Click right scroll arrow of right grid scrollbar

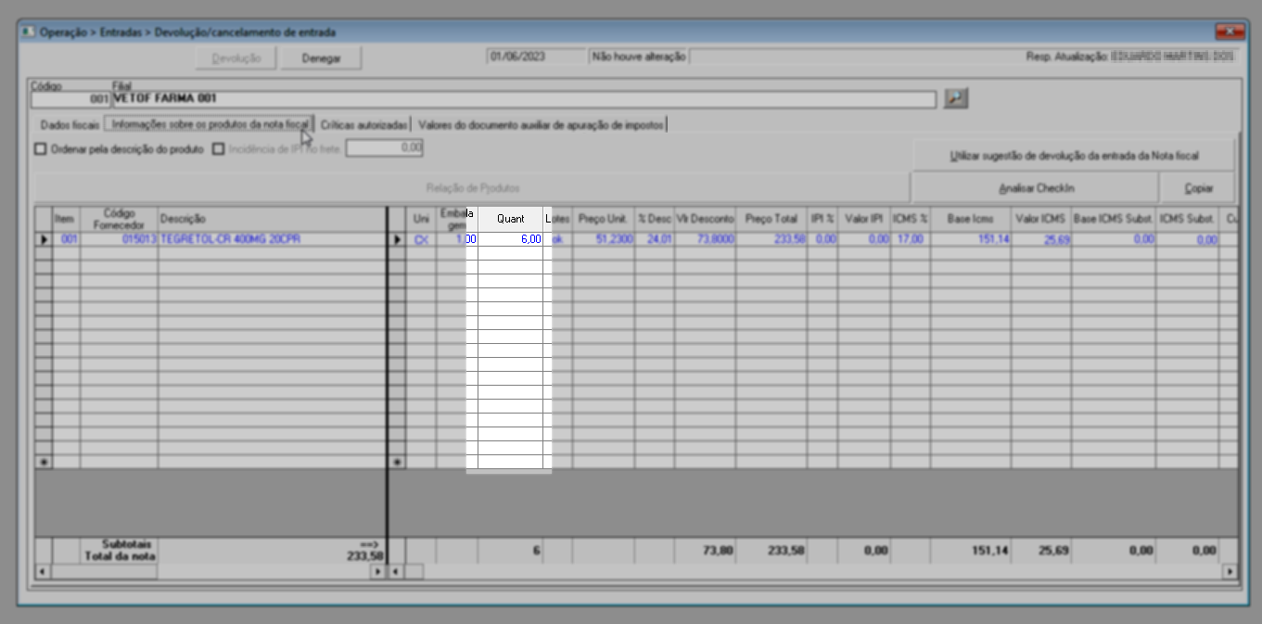(x=1230, y=572)
